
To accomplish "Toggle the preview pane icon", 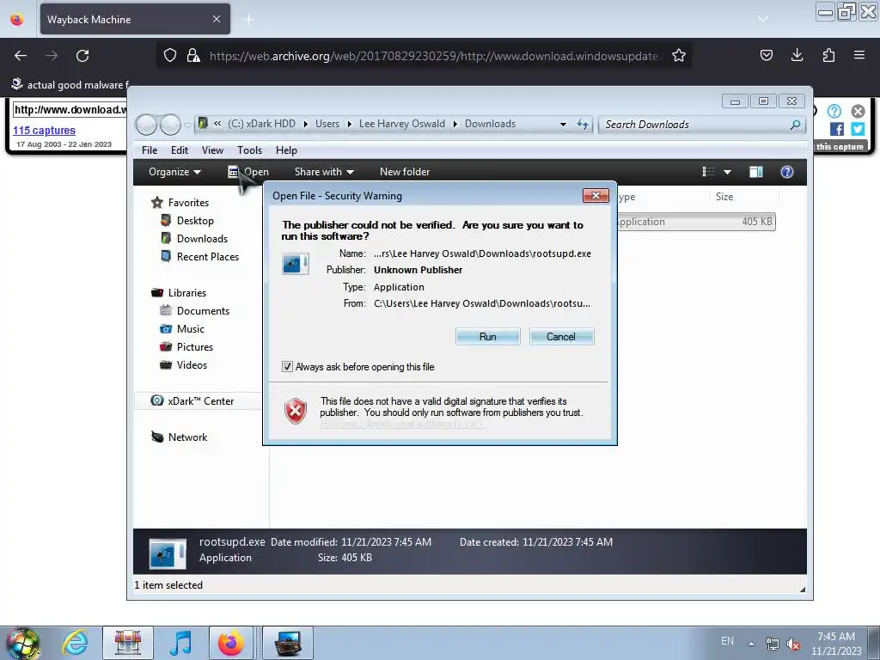I will (756, 172).
